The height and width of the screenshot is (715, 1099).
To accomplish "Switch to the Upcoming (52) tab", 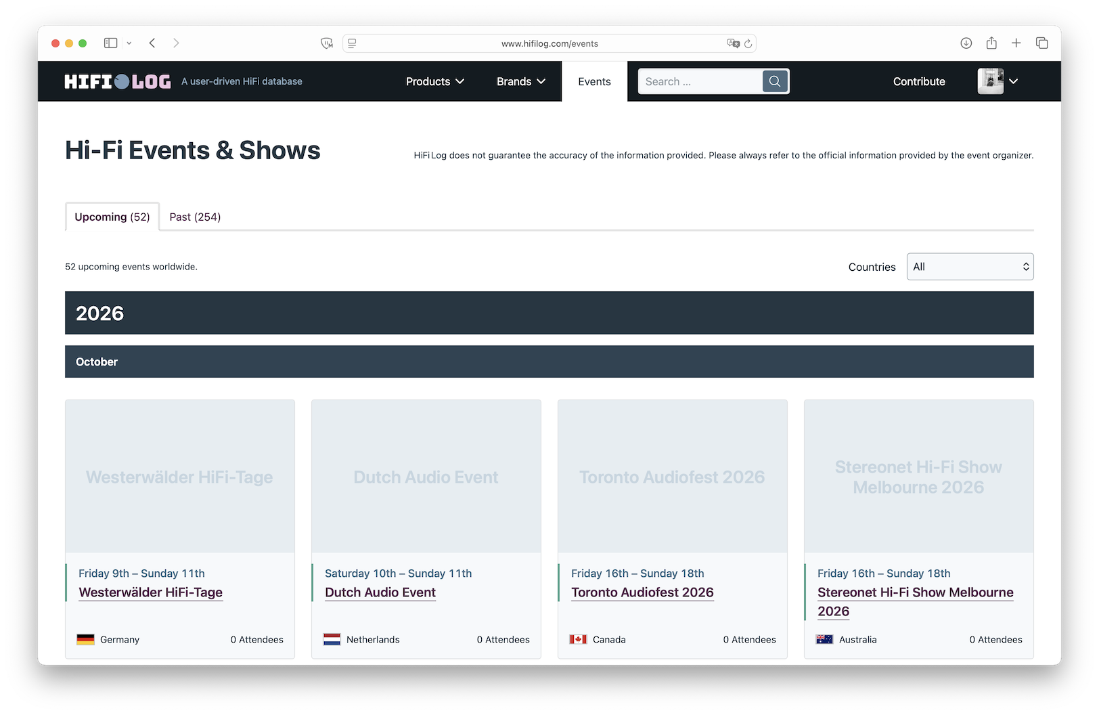I will (x=112, y=217).
